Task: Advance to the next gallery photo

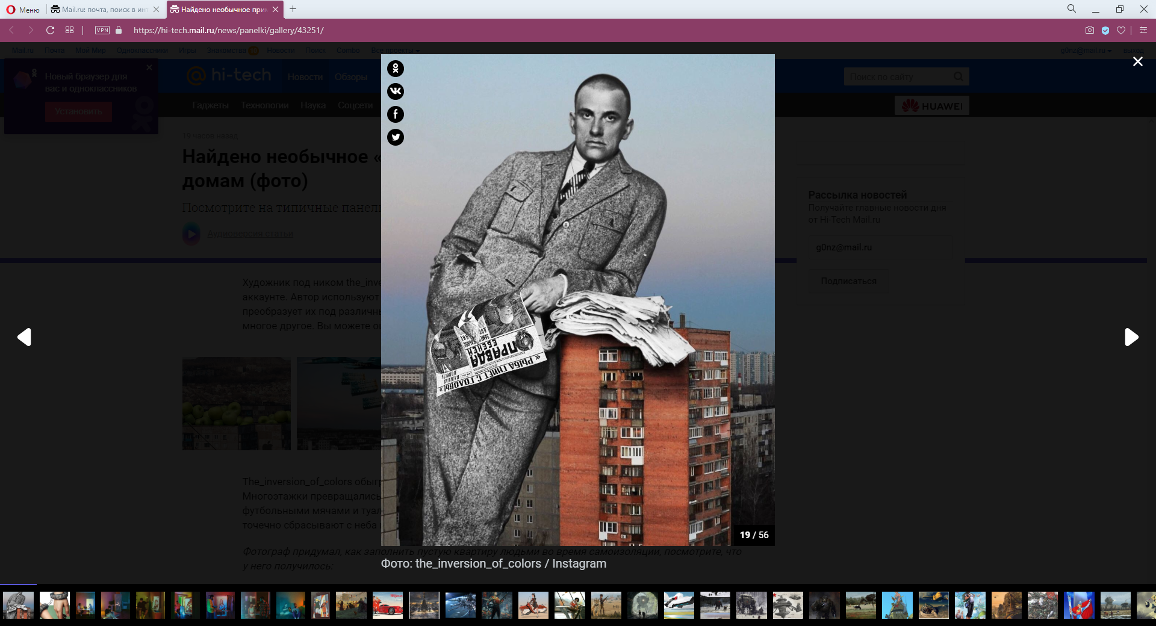Action: [x=1131, y=337]
